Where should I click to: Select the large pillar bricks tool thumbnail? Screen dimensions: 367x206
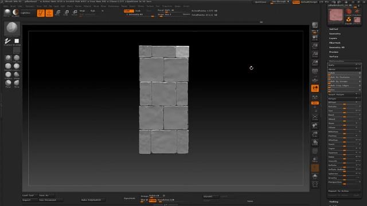pos(336,15)
